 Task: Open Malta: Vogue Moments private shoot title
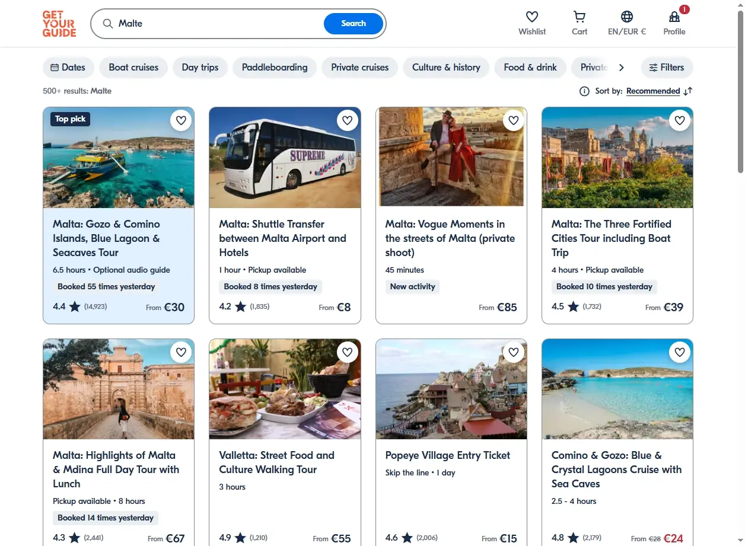coord(450,238)
